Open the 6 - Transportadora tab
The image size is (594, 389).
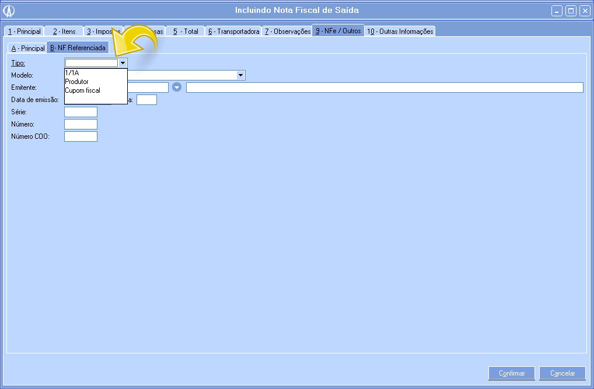(x=233, y=31)
